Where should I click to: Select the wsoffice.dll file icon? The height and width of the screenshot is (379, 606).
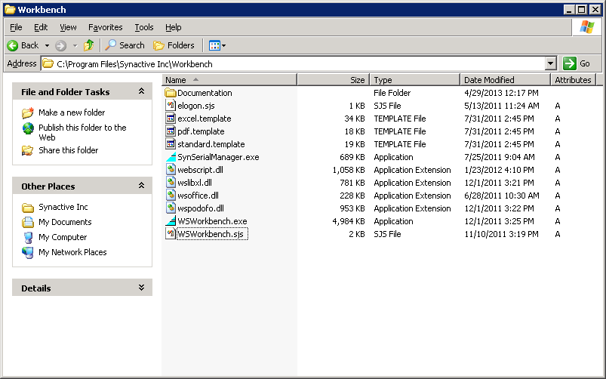(x=171, y=196)
